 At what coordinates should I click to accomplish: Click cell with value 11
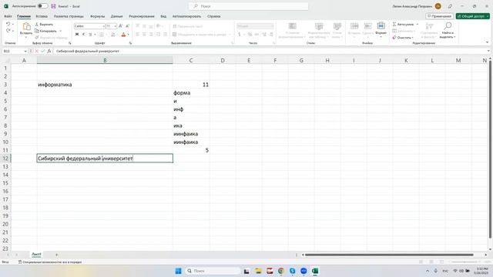[x=191, y=85]
